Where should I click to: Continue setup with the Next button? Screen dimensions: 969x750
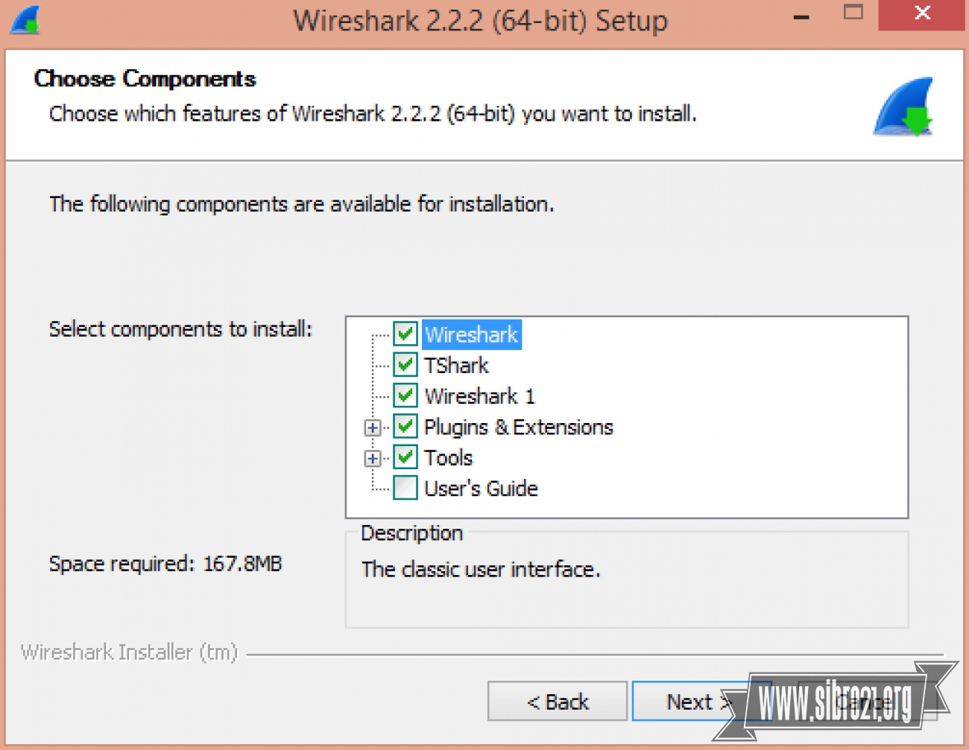(690, 701)
